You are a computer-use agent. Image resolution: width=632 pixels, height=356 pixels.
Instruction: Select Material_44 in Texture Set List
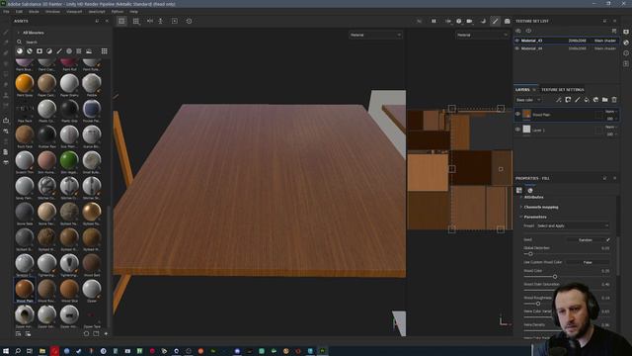point(566,48)
